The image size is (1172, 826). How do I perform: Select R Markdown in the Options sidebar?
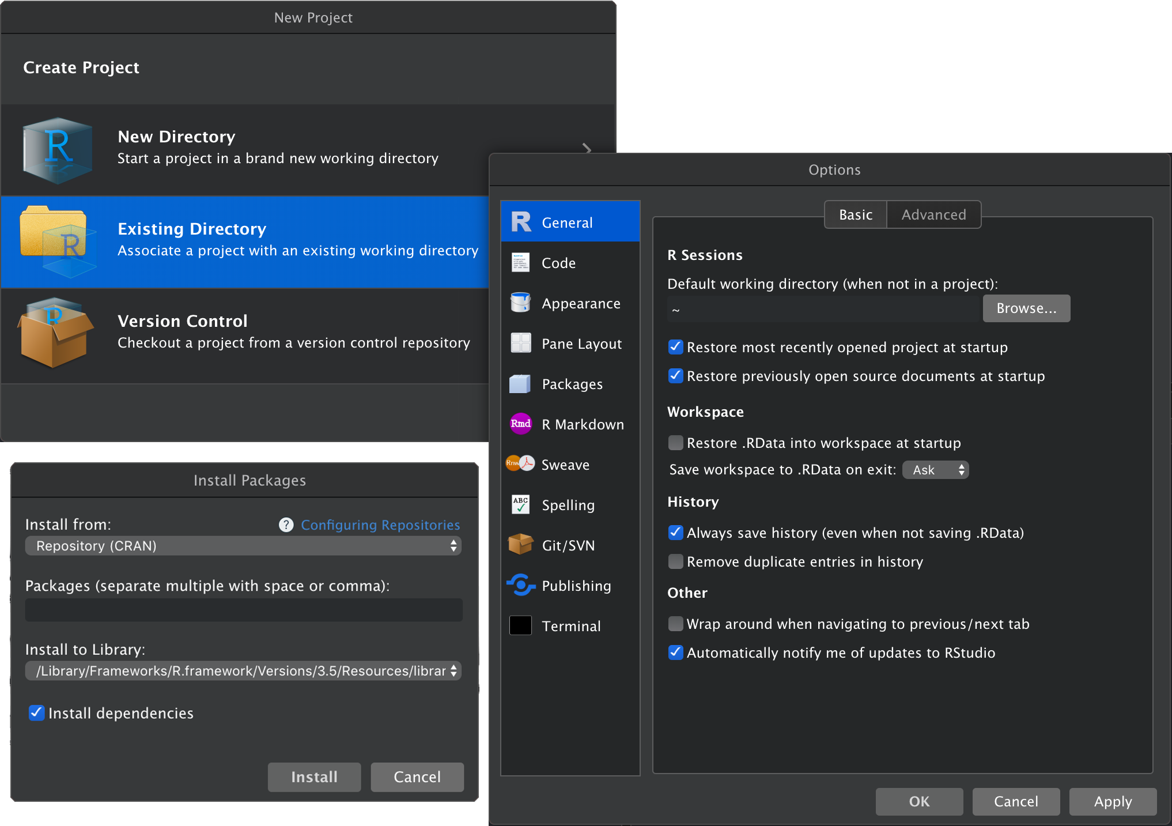point(570,424)
